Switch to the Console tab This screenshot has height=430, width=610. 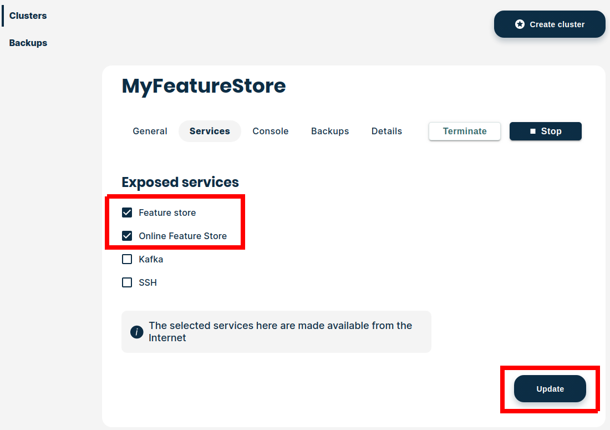click(270, 131)
